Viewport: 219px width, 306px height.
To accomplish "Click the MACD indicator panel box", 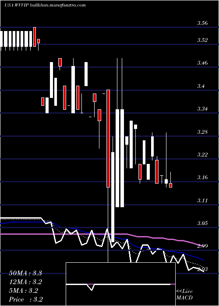I will tap(120, 284).
